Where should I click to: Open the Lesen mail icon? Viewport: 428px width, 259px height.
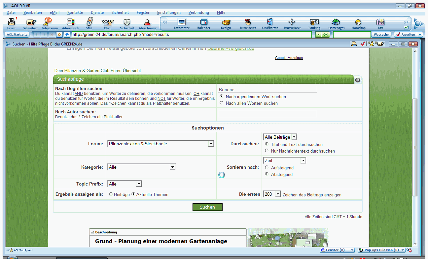pos(11,22)
